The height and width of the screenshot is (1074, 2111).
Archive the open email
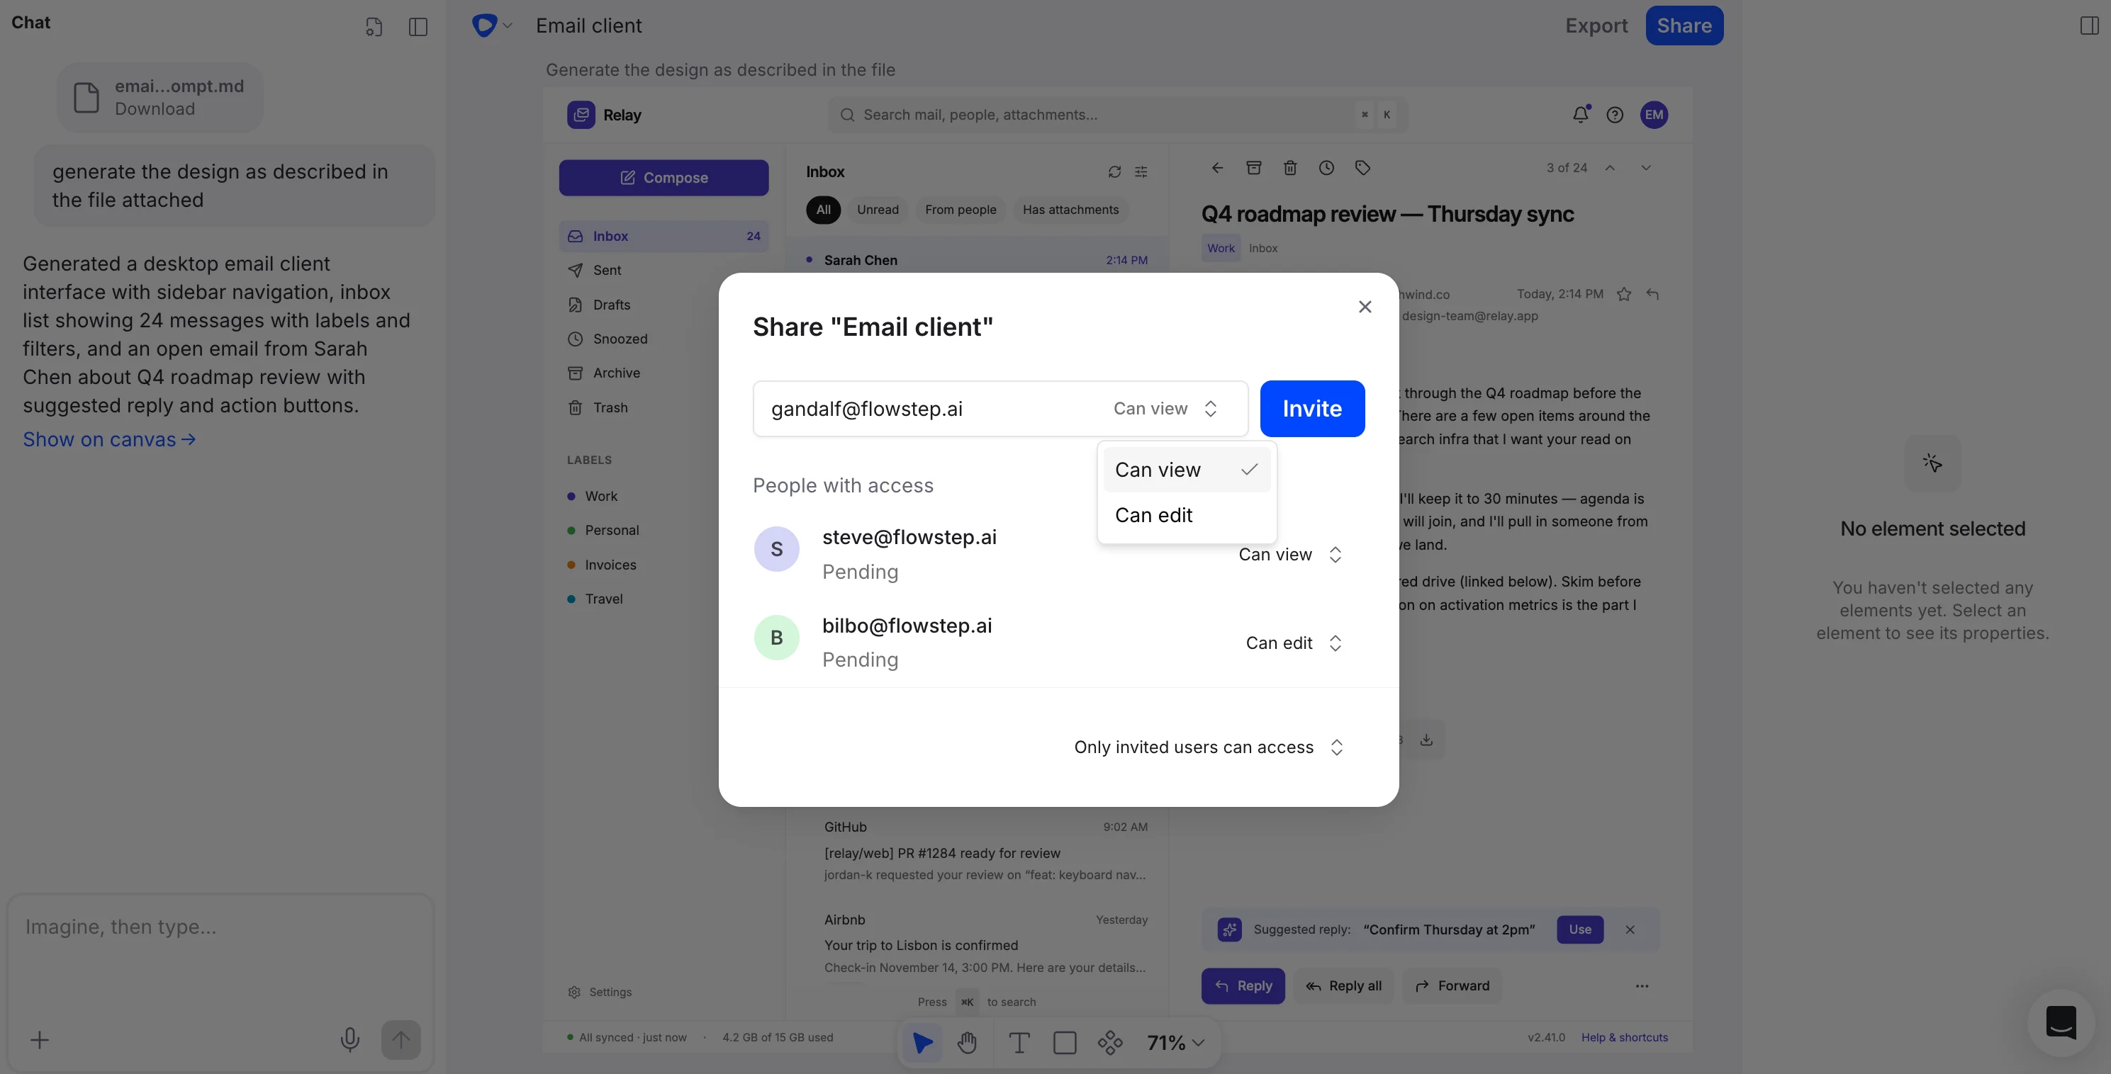coord(1254,168)
